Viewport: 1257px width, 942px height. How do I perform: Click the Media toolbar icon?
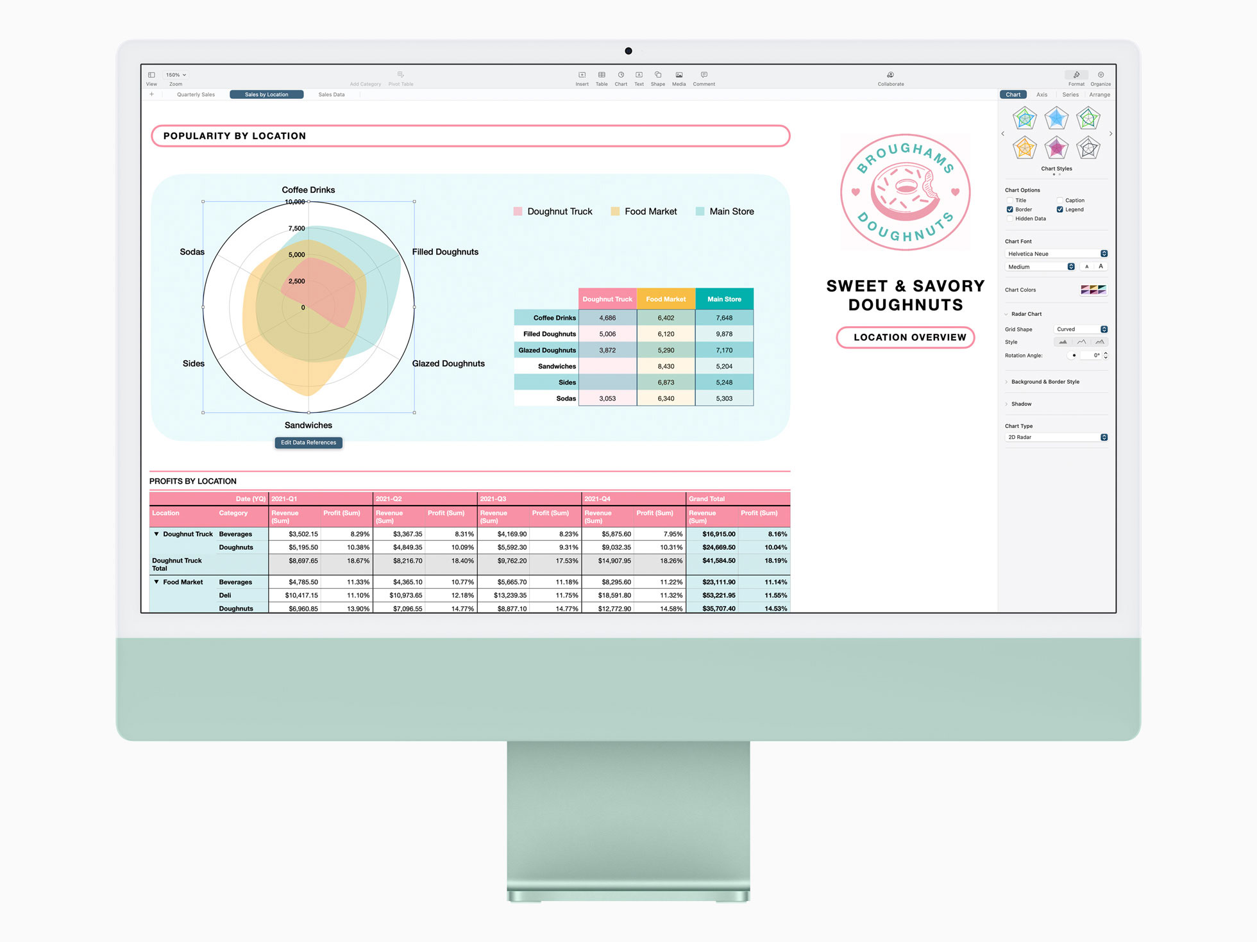point(679,76)
